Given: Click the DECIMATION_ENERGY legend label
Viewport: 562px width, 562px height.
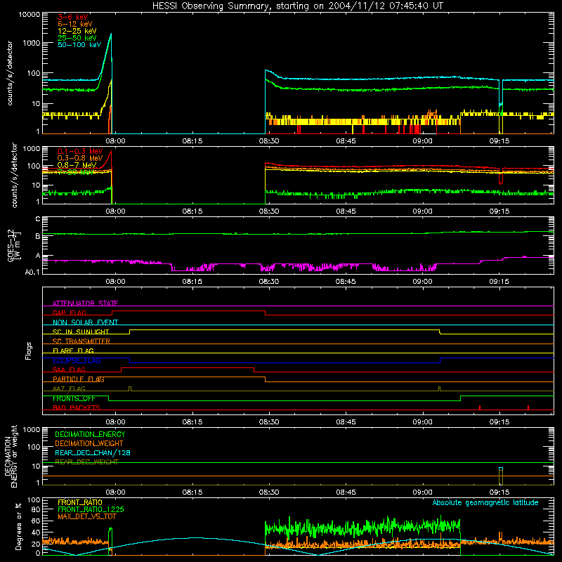Looking at the screenshot, I should click(x=90, y=434).
